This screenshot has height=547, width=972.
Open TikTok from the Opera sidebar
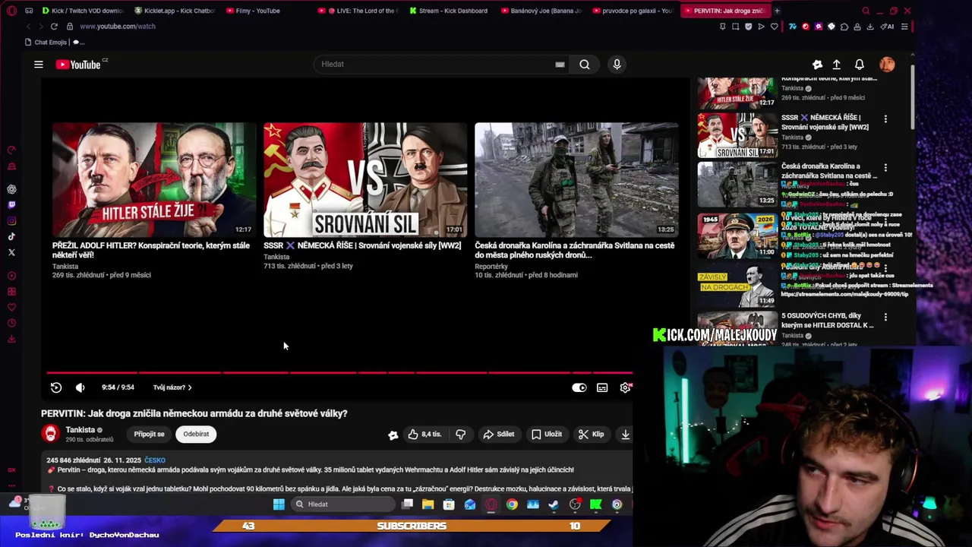click(11, 237)
